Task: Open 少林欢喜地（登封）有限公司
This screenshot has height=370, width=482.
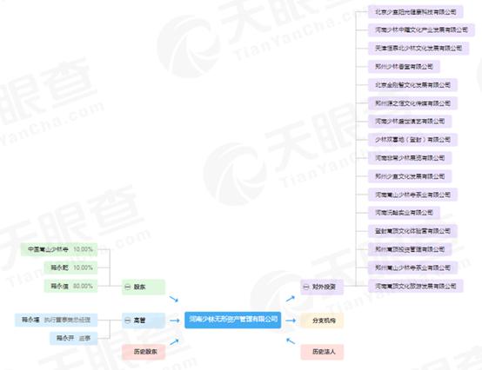Action: click(413, 140)
